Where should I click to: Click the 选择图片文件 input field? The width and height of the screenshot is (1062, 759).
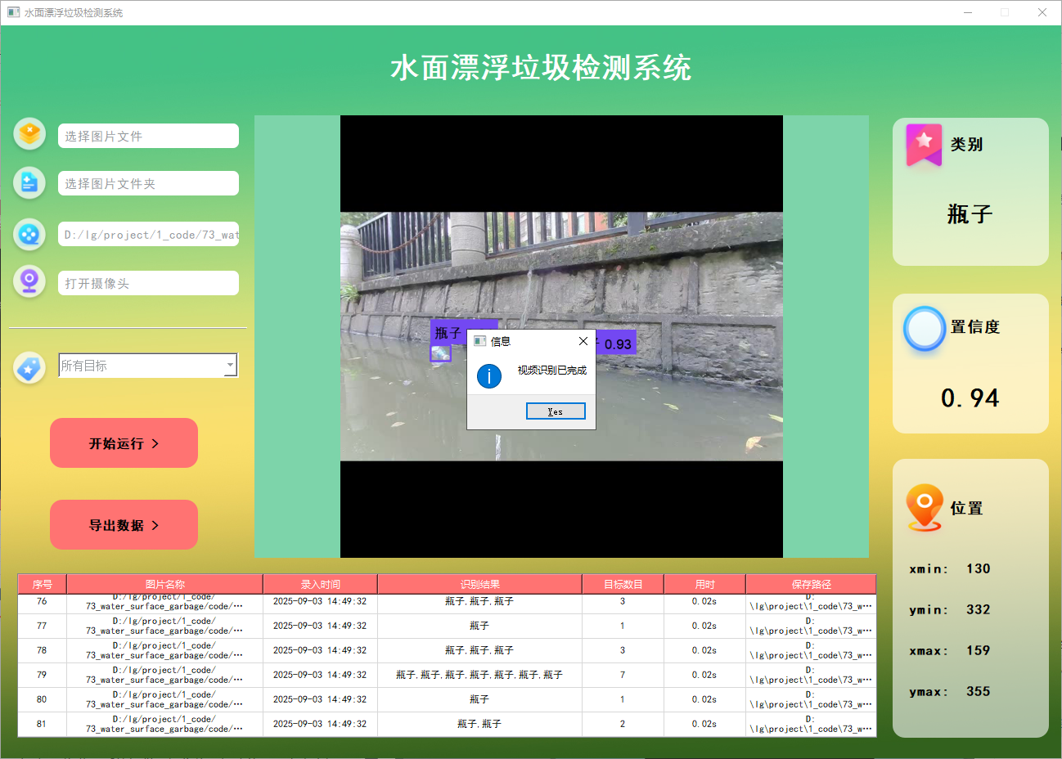tap(148, 136)
